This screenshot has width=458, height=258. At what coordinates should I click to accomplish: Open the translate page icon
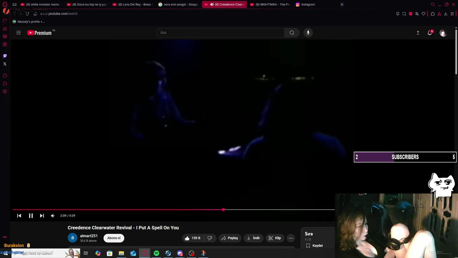pos(417,14)
